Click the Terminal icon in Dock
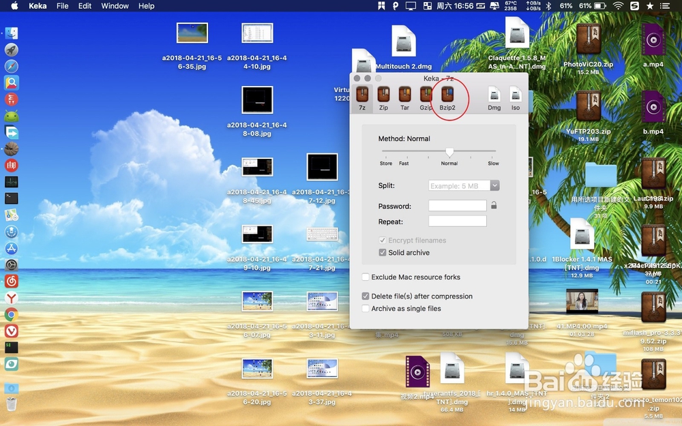The image size is (682, 426). (x=12, y=198)
